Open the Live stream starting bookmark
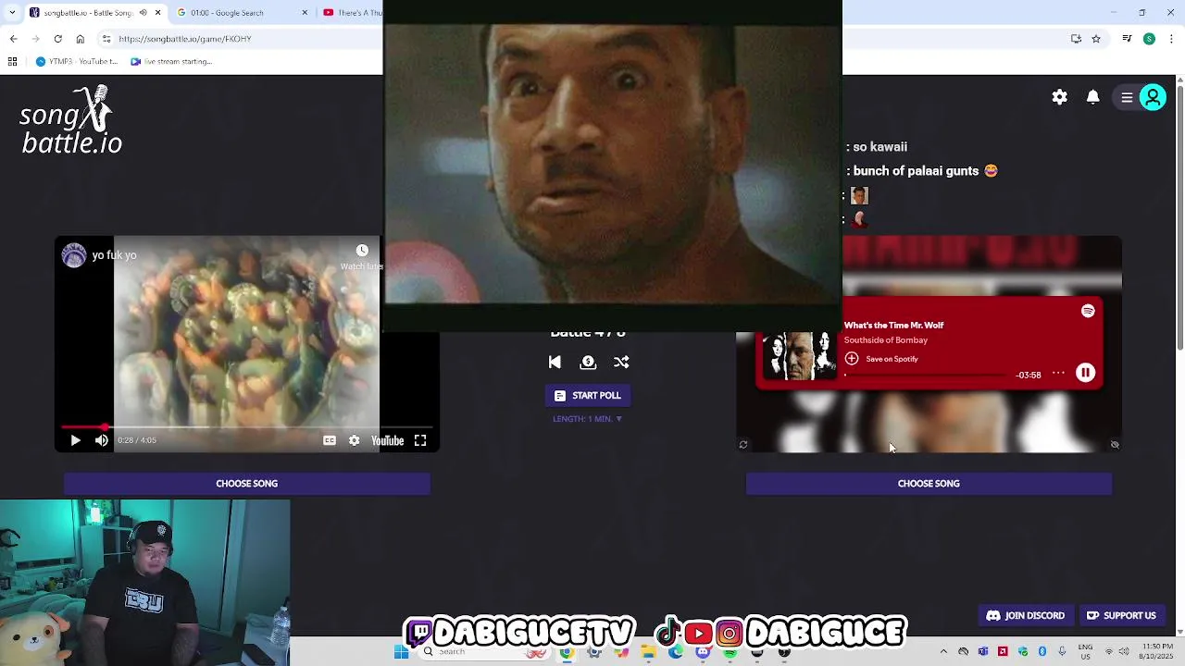 [171, 62]
